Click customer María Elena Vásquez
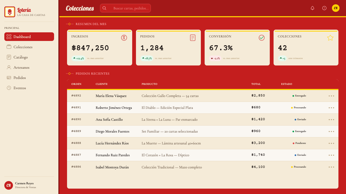The height and width of the screenshot is (194, 346). 111,96
